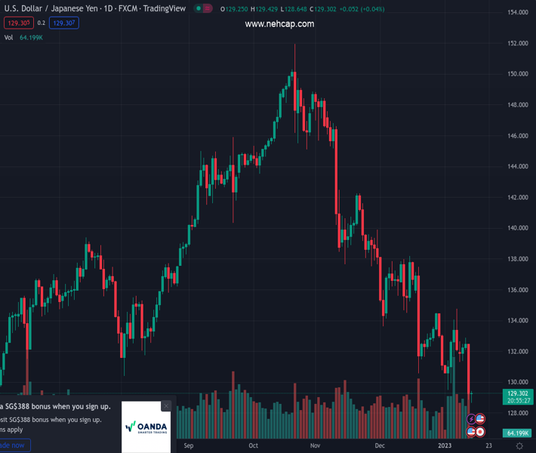Click the Japan flag economic event icon
536x453 pixels.
pos(480,432)
